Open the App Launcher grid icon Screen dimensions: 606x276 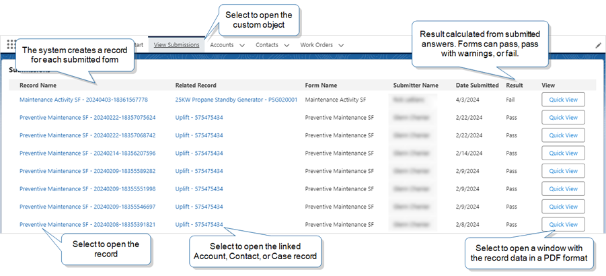tap(11, 44)
